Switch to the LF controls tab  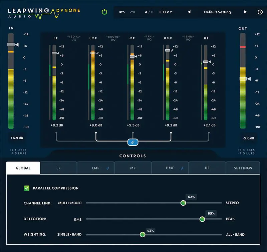point(58,168)
